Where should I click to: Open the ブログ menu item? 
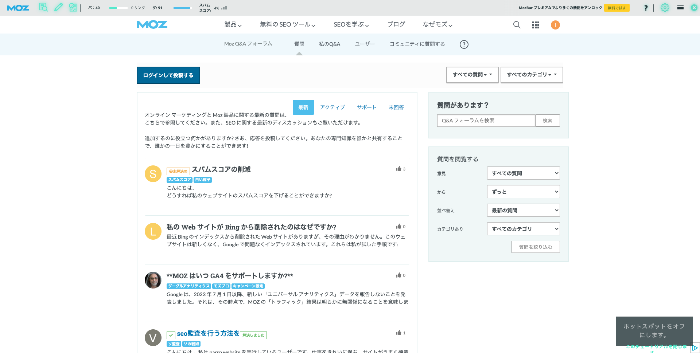[x=396, y=24]
